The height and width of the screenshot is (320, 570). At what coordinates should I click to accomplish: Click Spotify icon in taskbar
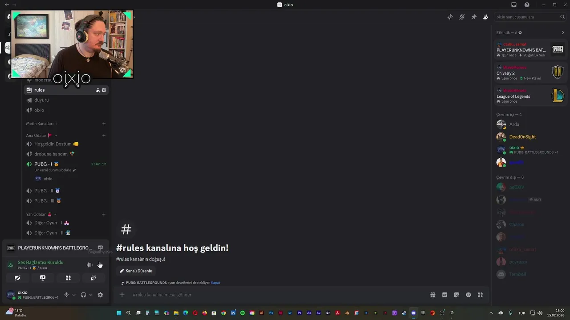243,313
